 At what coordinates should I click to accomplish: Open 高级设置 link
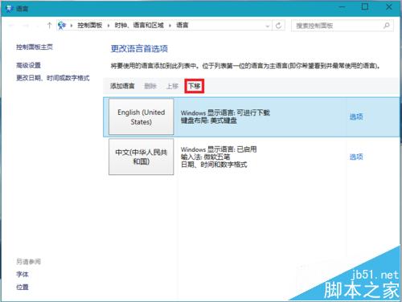pos(28,65)
